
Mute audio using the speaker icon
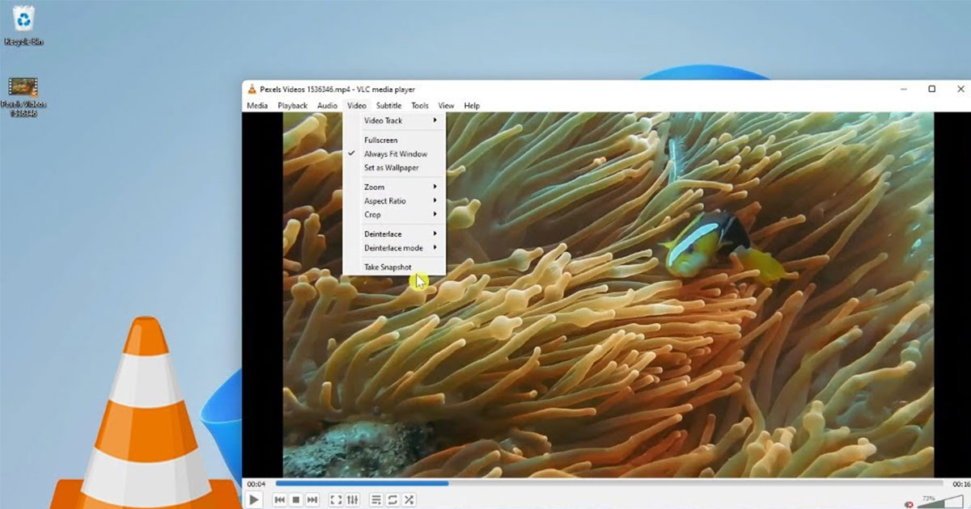point(909,504)
